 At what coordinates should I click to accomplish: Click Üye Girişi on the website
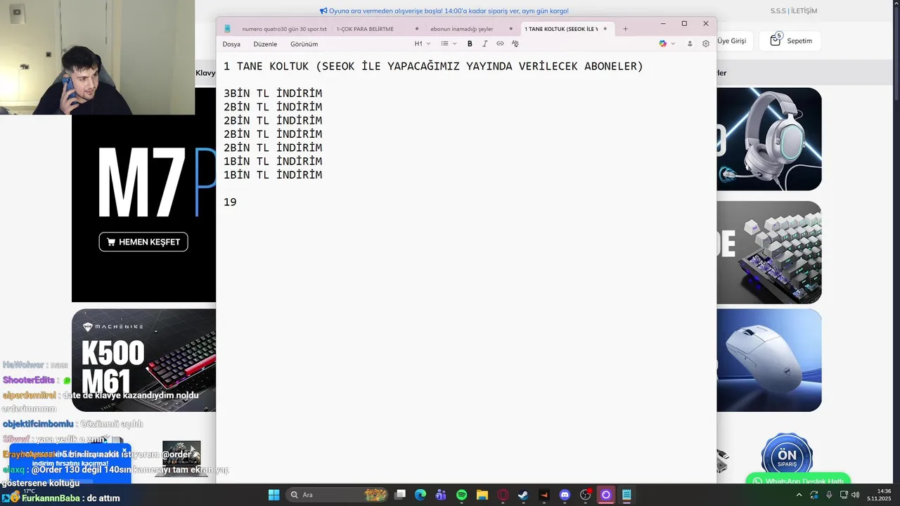coord(732,41)
